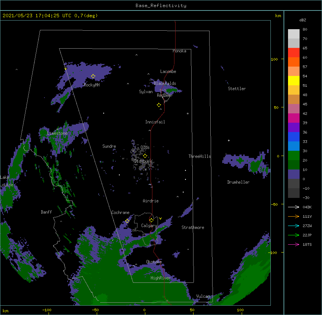Click the yellow station marker inside Calgary boundary
Screen dimensions: 322x315
pyautogui.click(x=151, y=220)
